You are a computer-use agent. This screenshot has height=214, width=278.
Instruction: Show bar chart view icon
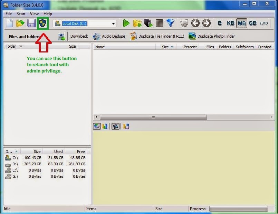pos(105,126)
